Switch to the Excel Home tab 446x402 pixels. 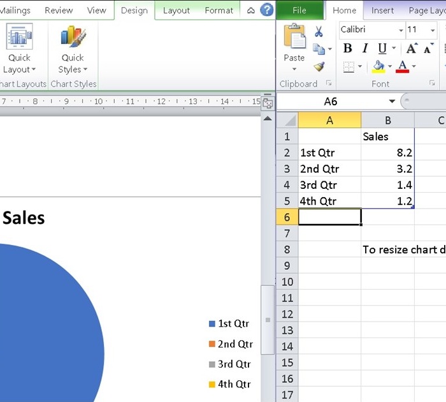[344, 11]
